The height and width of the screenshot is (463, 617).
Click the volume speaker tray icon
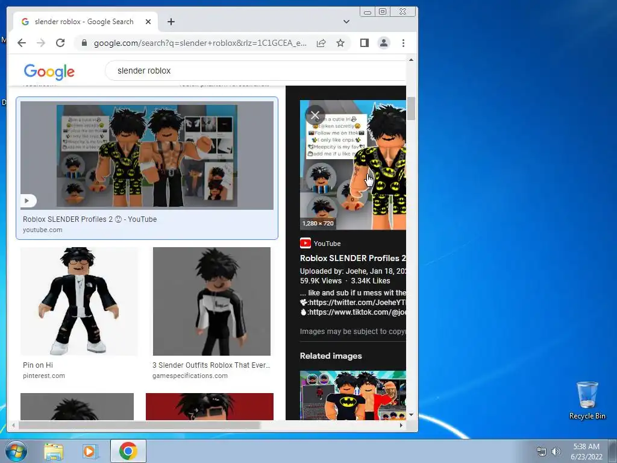pyautogui.click(x=556, y=452)
